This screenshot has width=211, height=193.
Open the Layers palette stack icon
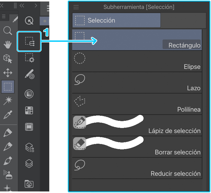point(29,163)
